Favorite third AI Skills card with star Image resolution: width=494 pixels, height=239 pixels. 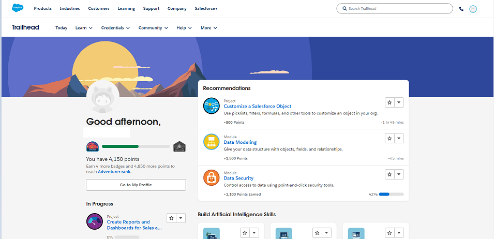(390, 233)
